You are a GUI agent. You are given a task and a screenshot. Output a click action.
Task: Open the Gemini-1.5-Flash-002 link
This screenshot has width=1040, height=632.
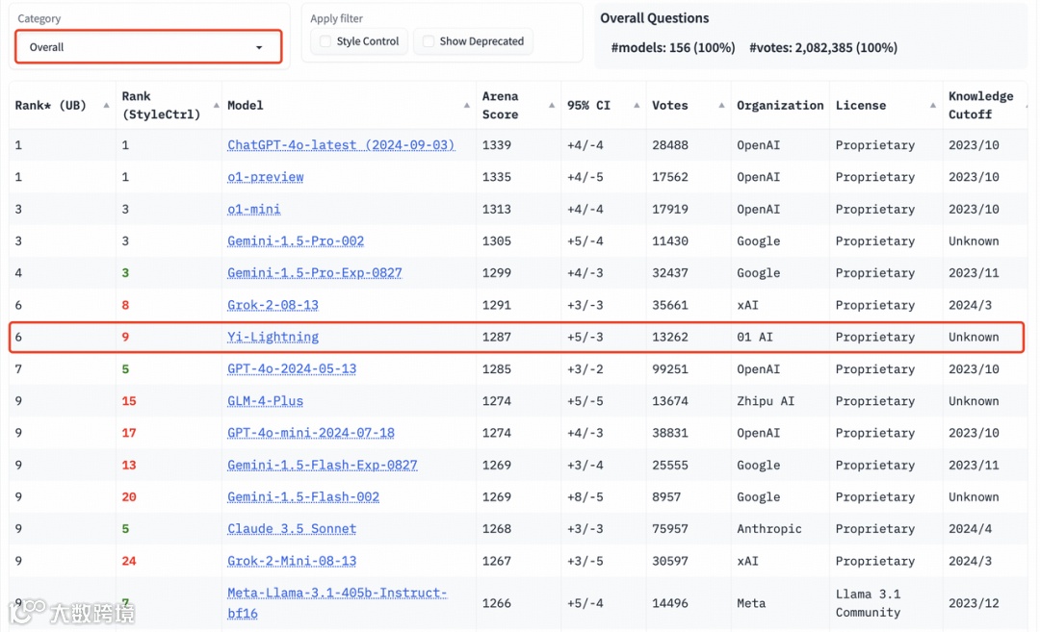(x=303, y=497)
